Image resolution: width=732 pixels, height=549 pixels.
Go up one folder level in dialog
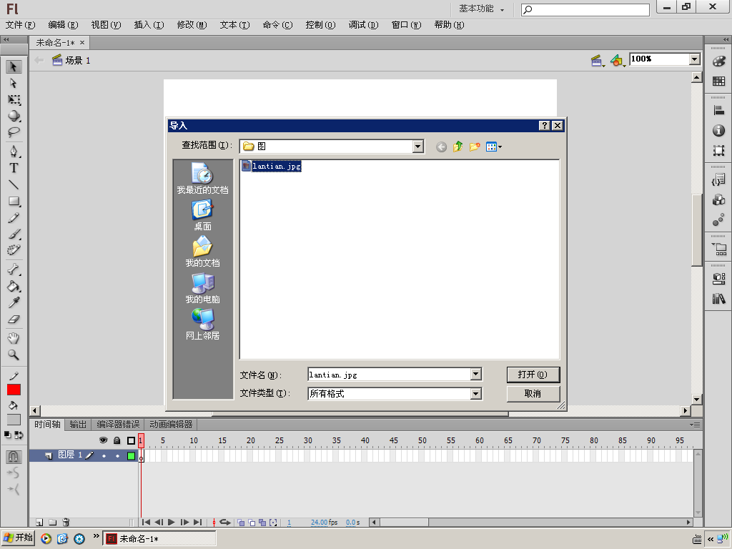point(458,147)
